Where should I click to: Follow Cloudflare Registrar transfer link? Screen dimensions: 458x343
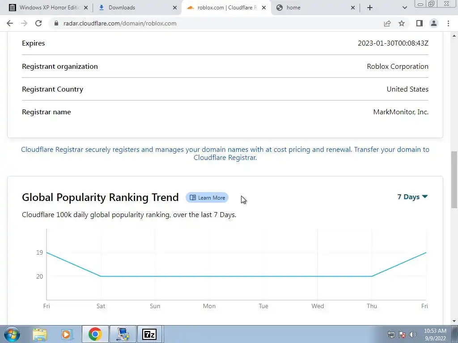pos(225,154)
